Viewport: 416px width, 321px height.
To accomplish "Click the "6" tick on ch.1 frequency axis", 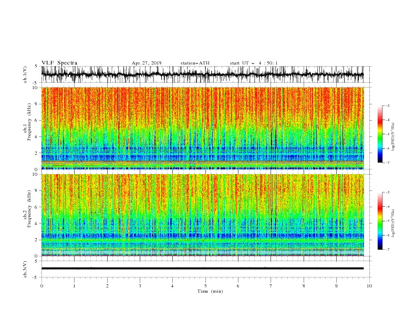I will click(37, 120).
